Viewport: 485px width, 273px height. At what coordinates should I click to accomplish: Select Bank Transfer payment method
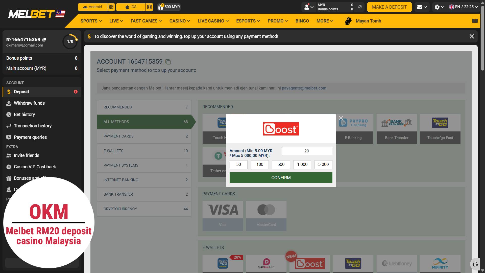pos(397,129)
